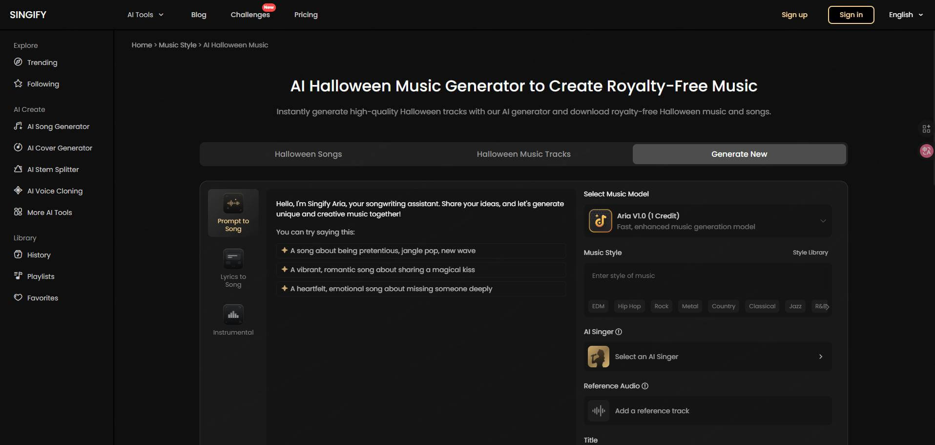Switch to the Halloween Songs tab

(x=308, y=154)
